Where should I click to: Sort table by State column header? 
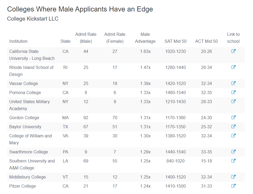[65, 41]
